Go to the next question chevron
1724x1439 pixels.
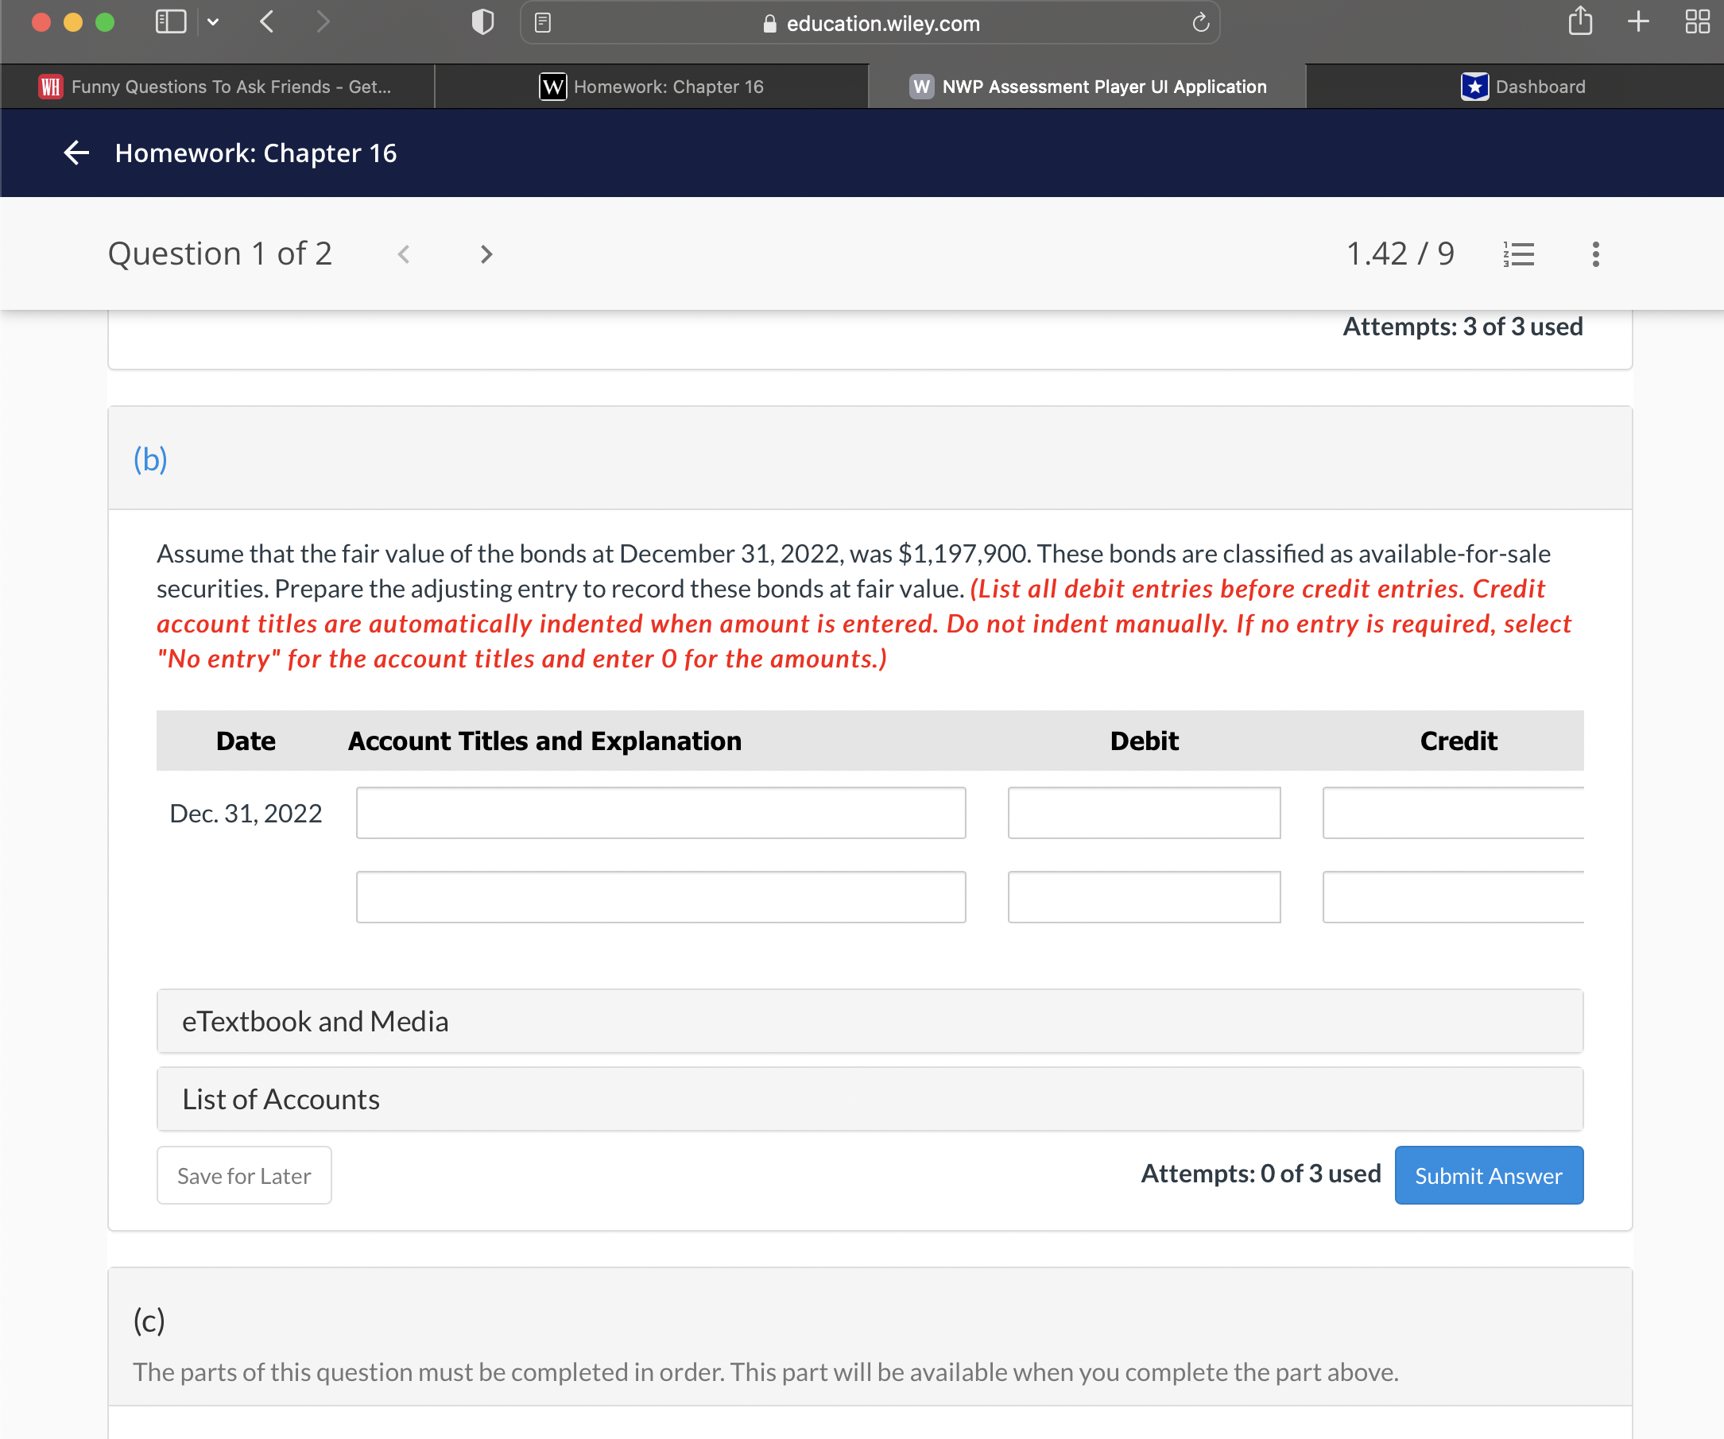[x=486, y=254]
